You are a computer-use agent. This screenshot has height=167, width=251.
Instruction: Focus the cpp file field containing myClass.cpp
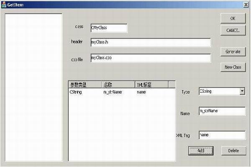[x=151, y=58]
